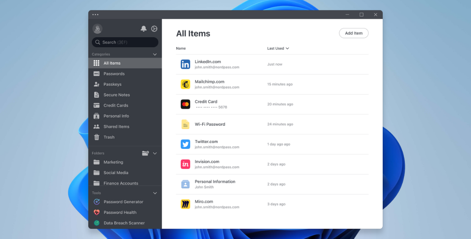Viewport: 471px width, 239px height.
Task: Click the notifications bell icon
Action: (144, 29)
